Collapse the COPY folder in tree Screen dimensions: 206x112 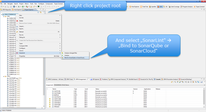point(4,76)
